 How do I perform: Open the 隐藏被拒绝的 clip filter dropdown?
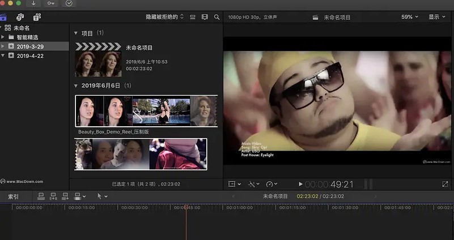(164, 17)
